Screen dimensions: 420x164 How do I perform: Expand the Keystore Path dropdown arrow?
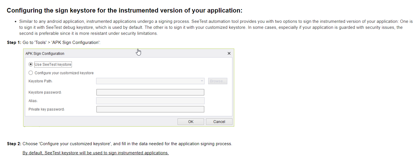pyautogui.click(x=202, y=81)
